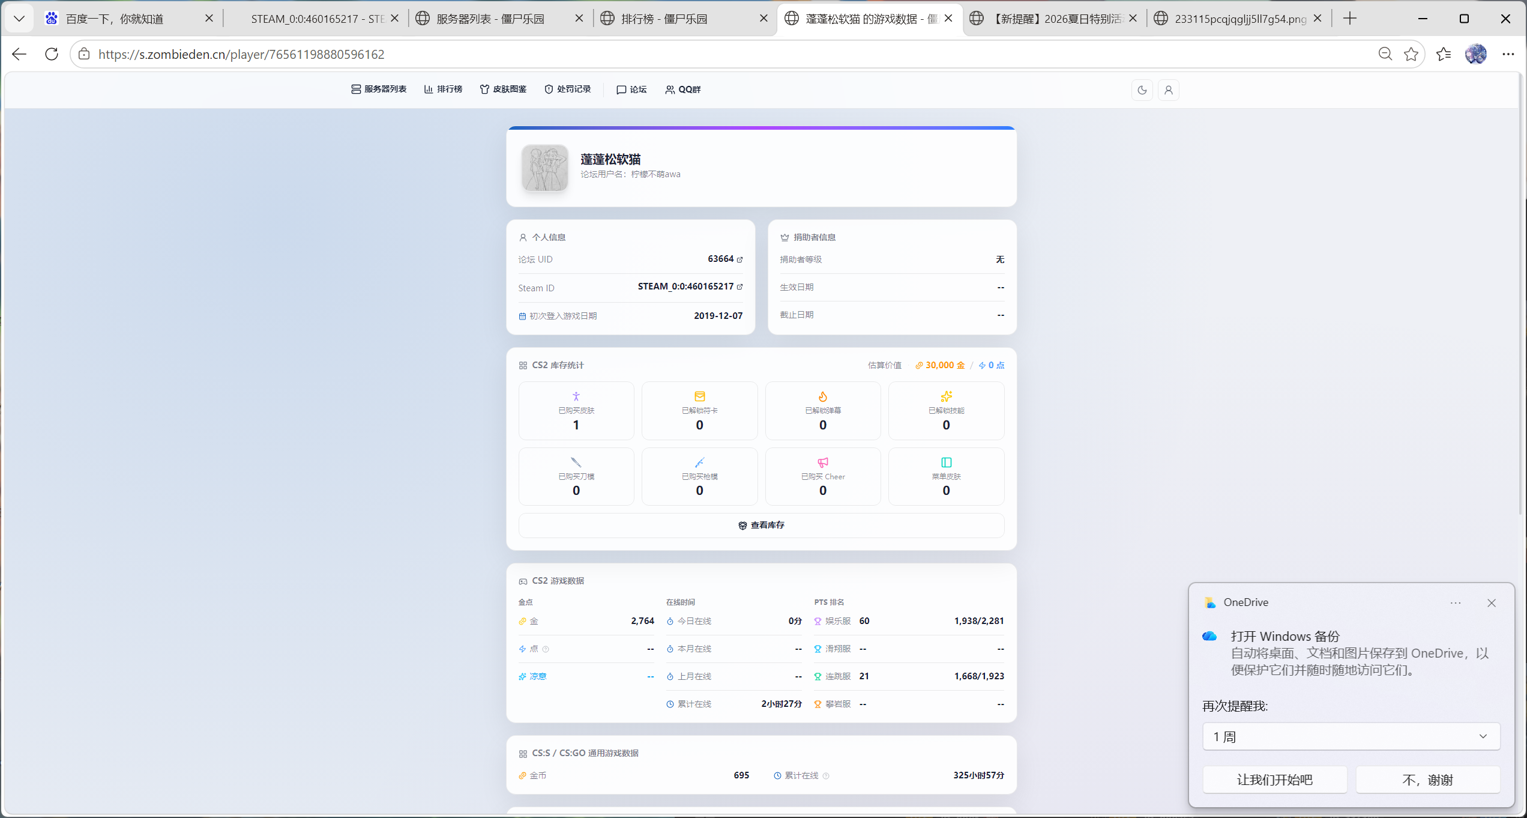Click the estimated value 30,000 金
Screen dimensions: 1527x818
click(x=941, y=365)
